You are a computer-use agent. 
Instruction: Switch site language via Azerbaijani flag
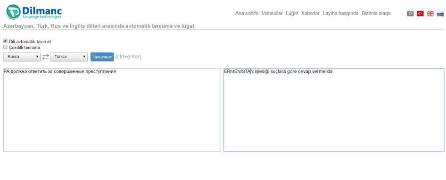410,13
